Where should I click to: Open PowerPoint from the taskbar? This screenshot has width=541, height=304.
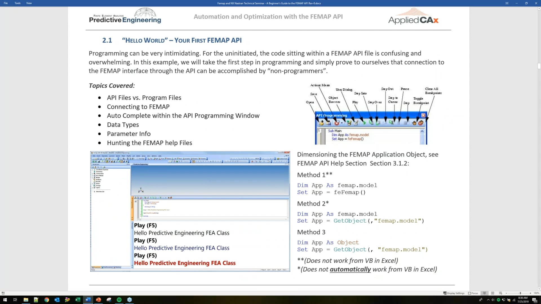98,300
